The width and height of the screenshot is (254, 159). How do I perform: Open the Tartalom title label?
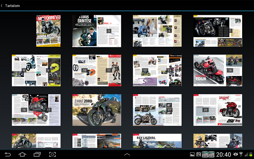(x=12, y=6)
